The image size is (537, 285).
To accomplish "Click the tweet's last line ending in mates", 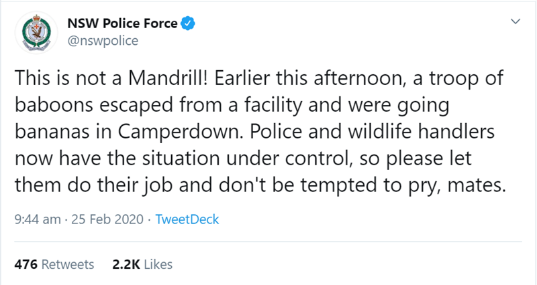I will (x=258, y=184).
